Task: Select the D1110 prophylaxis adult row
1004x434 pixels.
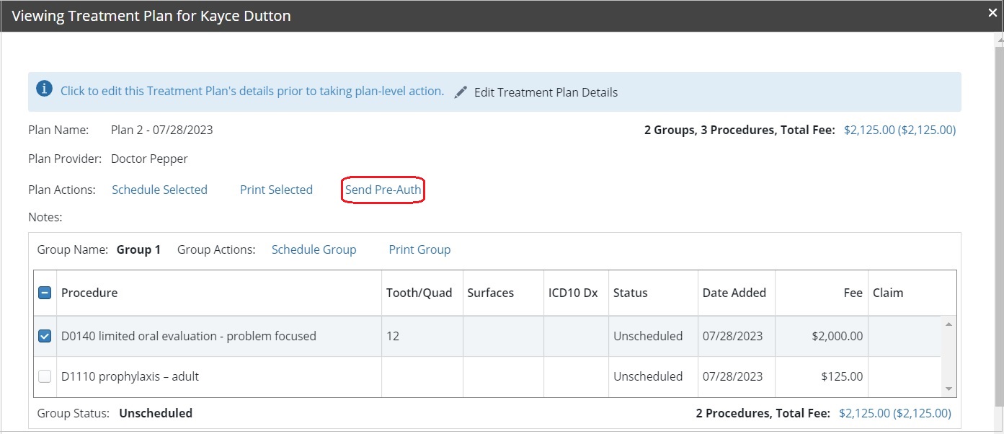Action: 216,376
